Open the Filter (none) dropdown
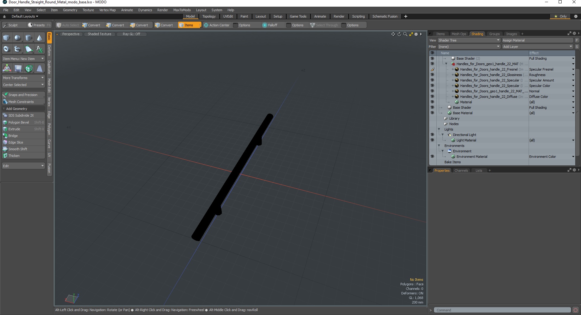This screenshot has width=581, height=315. 469,47
